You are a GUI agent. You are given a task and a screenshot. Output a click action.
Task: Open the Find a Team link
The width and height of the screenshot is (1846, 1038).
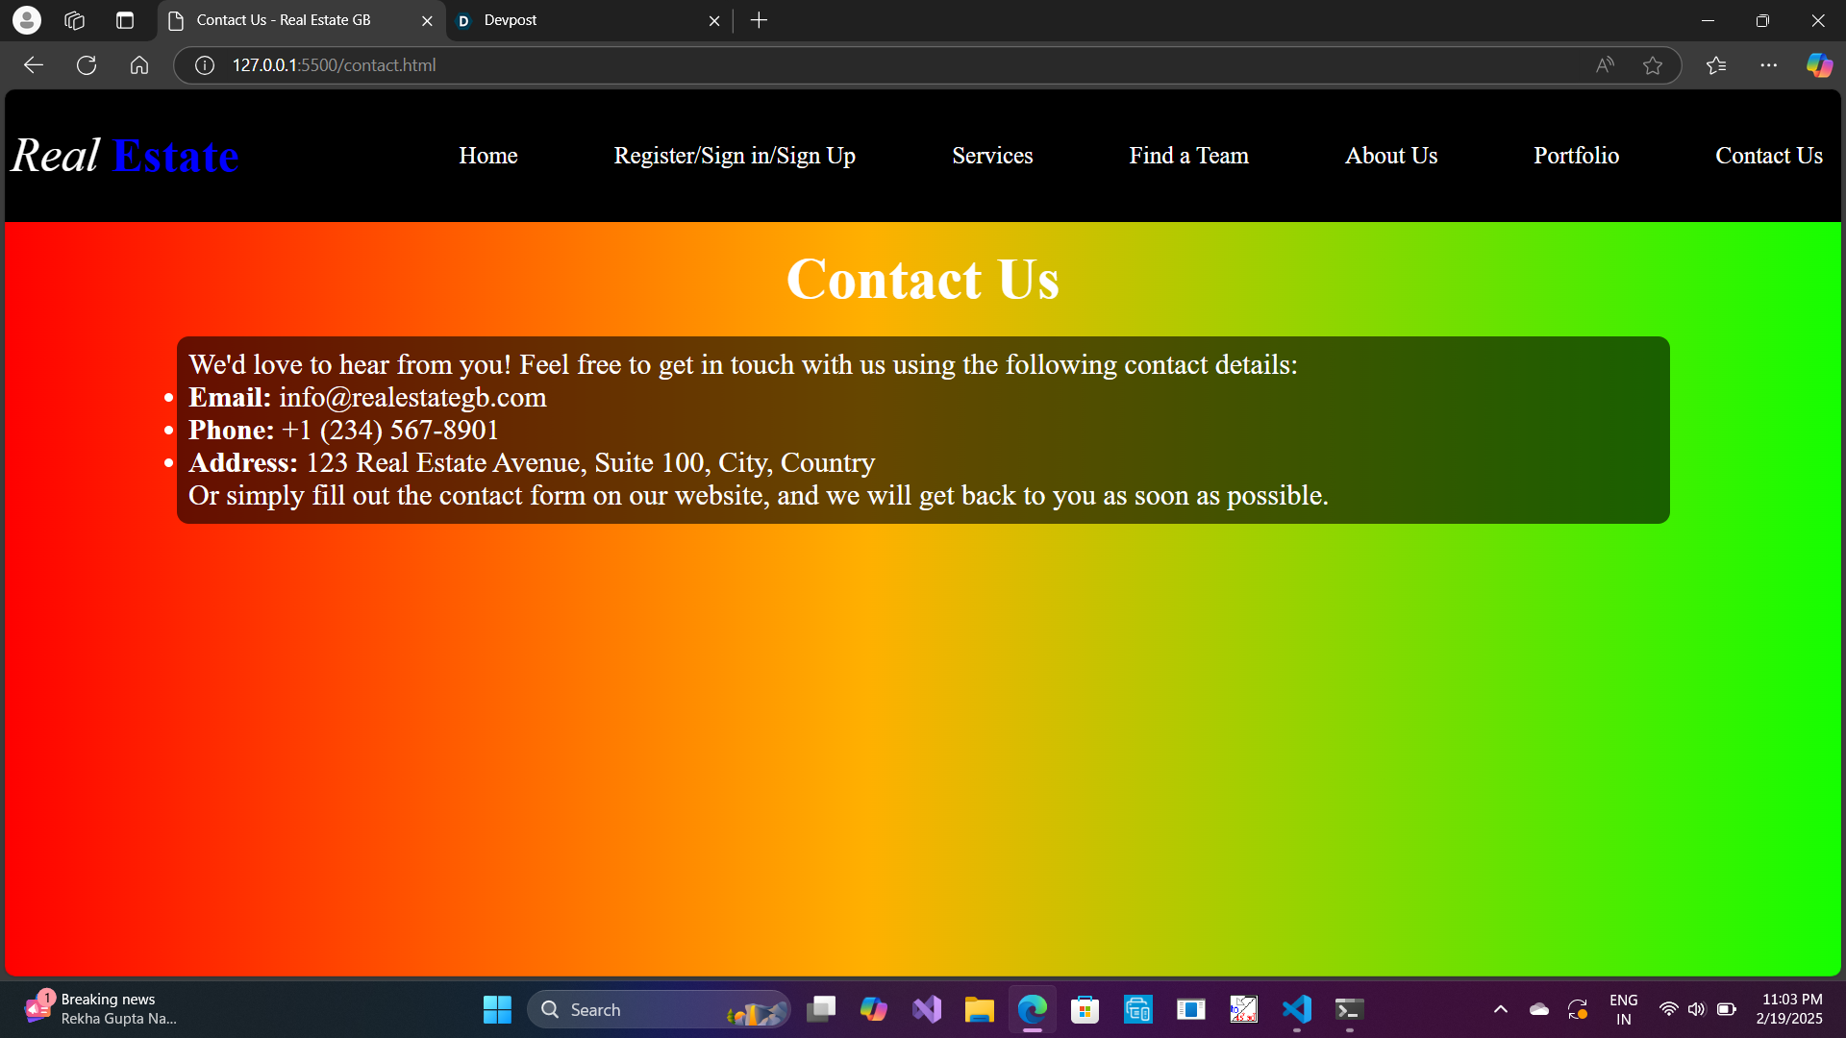[1188, 156]
